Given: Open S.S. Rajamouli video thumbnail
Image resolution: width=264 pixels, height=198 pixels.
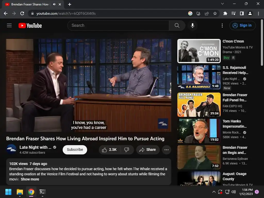Looking at the screenshot, I should (199, 77).
